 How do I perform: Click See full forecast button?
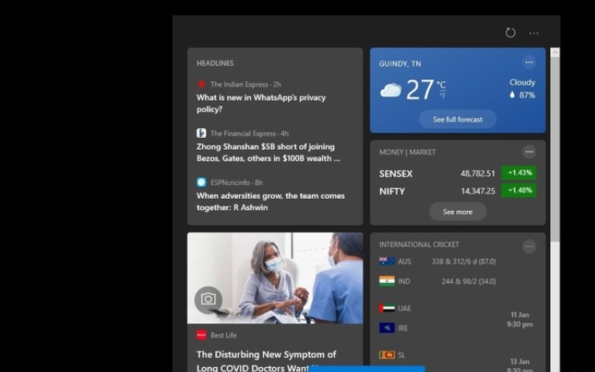(x=458, y=119)
